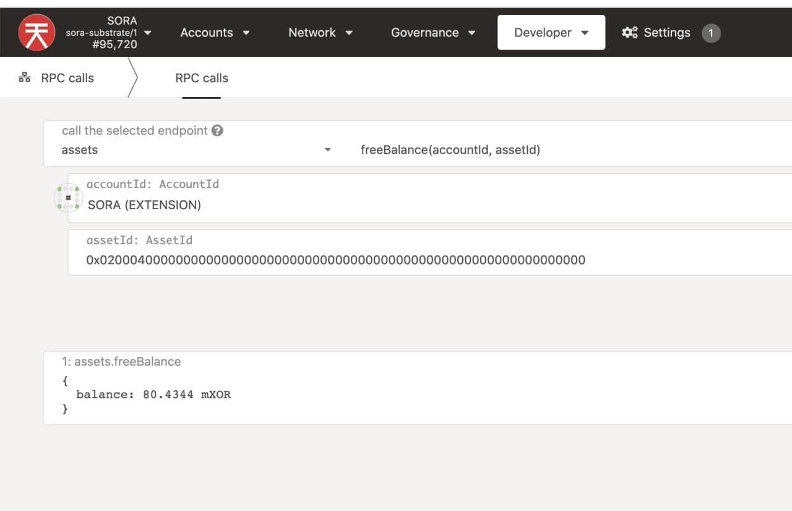
Task: Click the assetId: AssetId label
Action: [x=139, y=240]
